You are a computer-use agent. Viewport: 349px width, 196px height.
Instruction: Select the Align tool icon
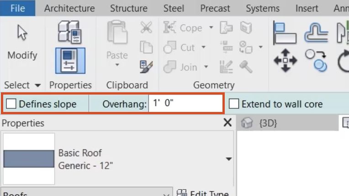coord(285,33)
